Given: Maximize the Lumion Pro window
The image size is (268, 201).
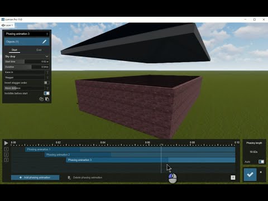Looking at the screenshot, I should click(255, 20).
